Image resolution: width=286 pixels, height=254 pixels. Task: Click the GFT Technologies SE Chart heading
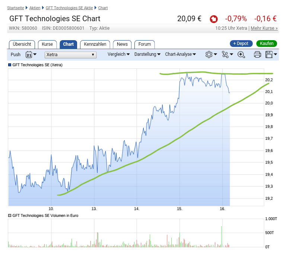55,19
